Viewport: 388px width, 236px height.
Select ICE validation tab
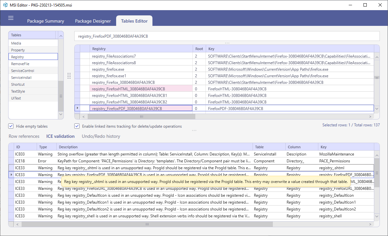[x=61, y=136]
